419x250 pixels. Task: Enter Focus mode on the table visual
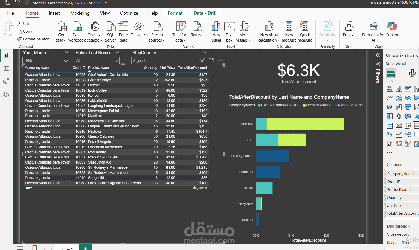click(x=211, y=60)
